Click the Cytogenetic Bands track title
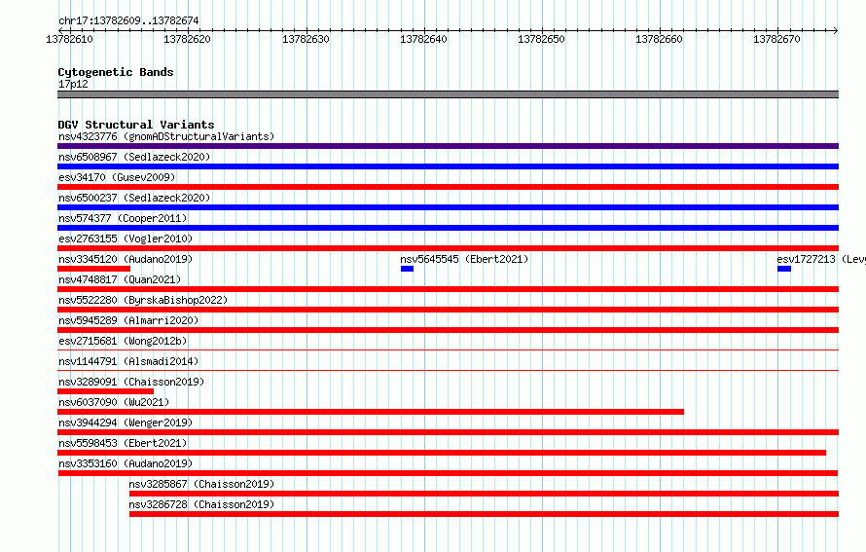This screenshot has height=552, width=866. click(116, 72)
